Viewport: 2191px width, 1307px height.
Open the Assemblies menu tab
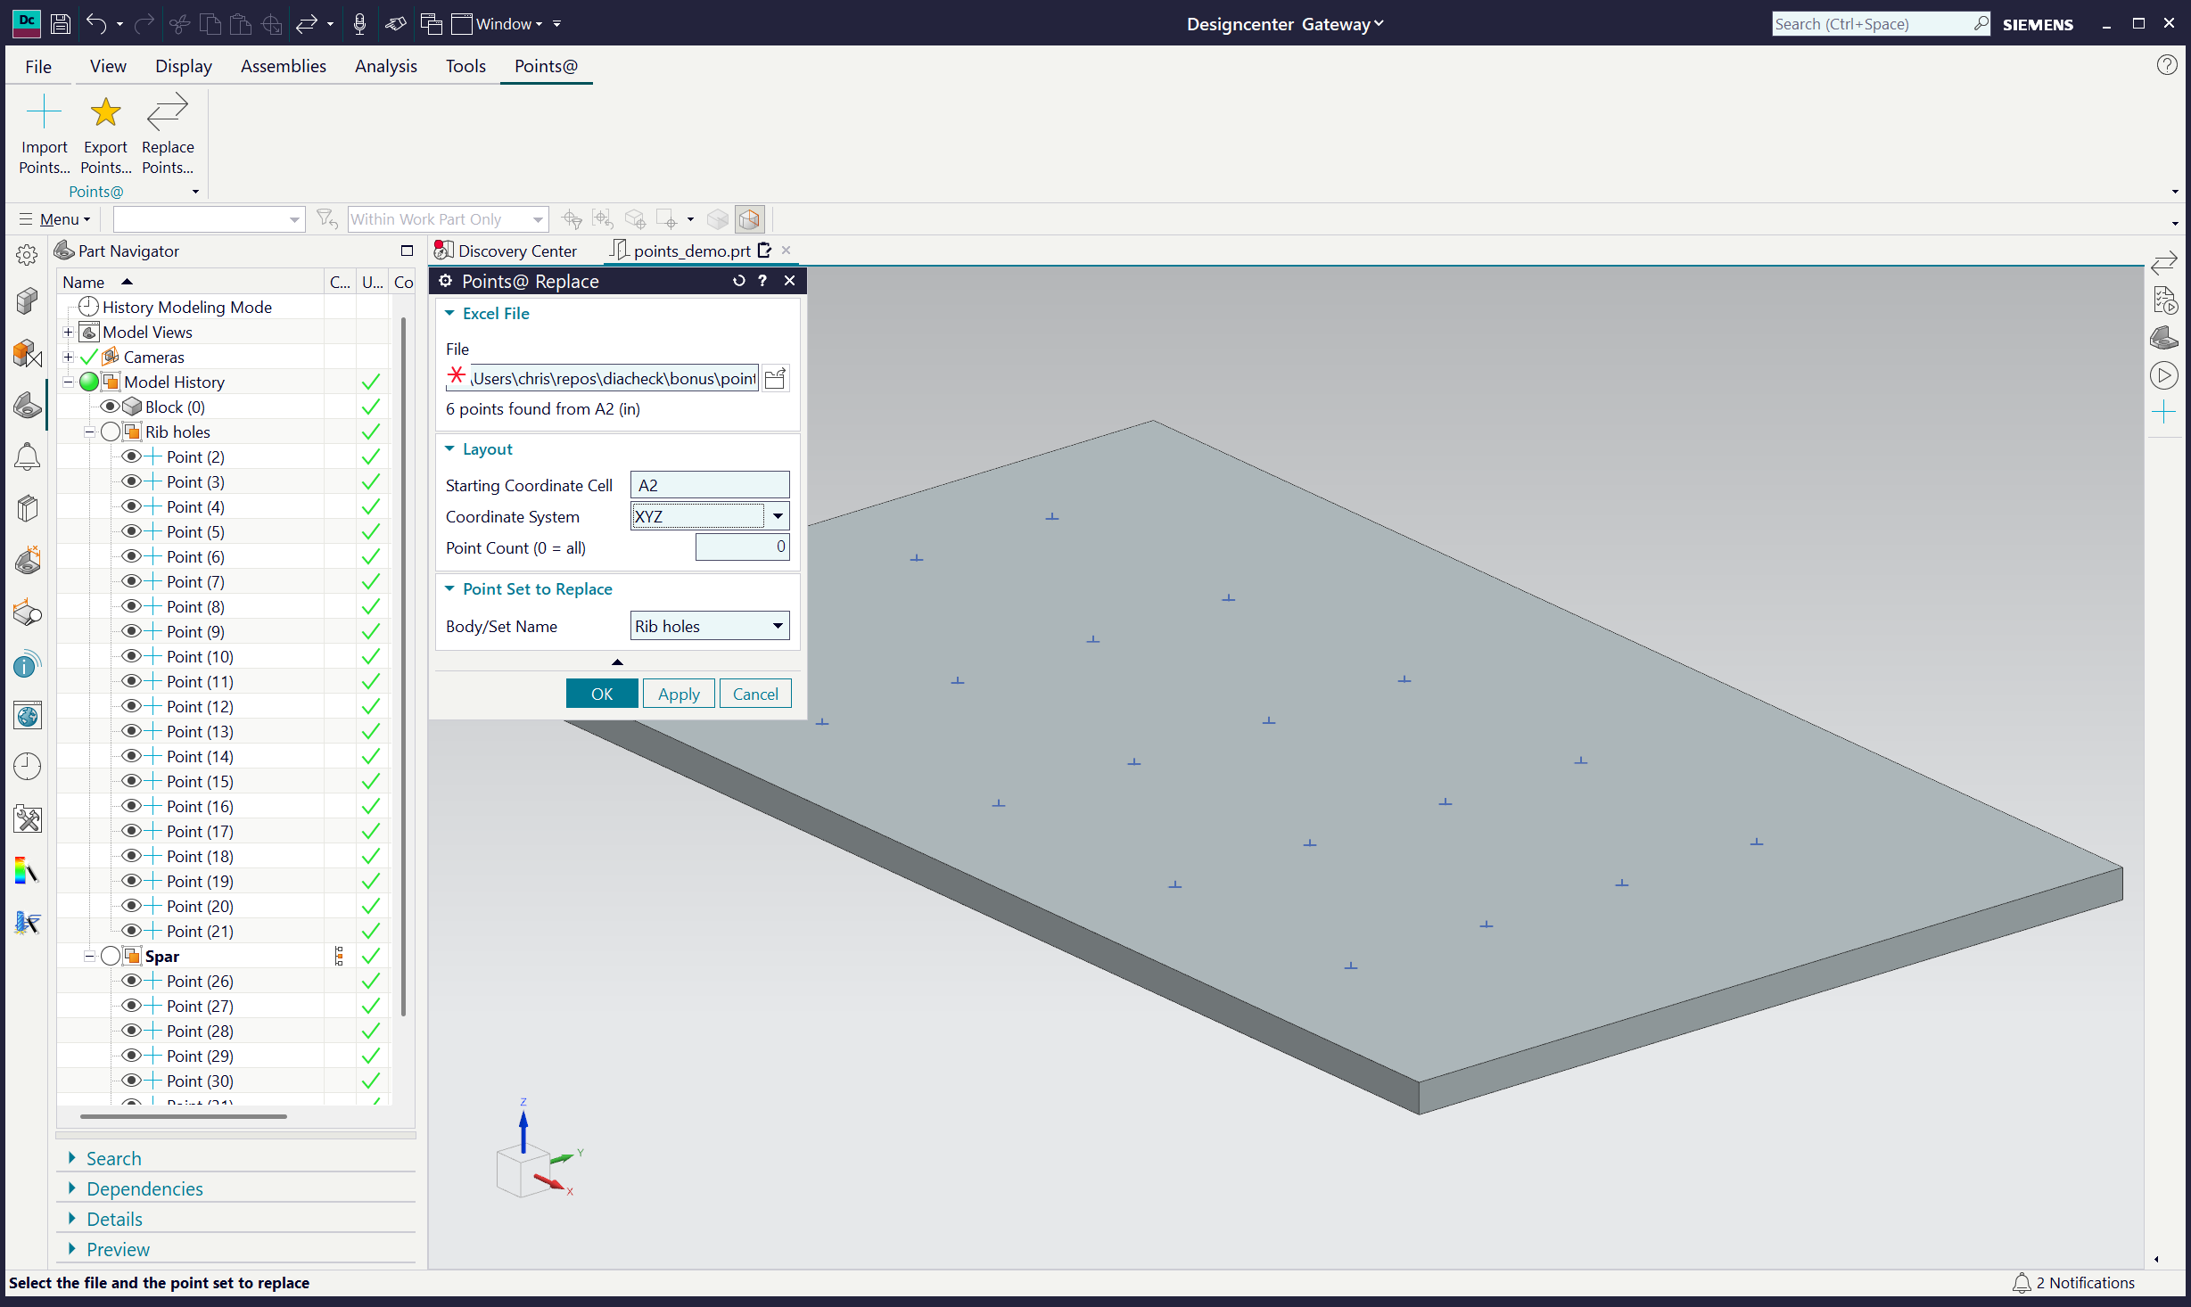click(284, 66)
